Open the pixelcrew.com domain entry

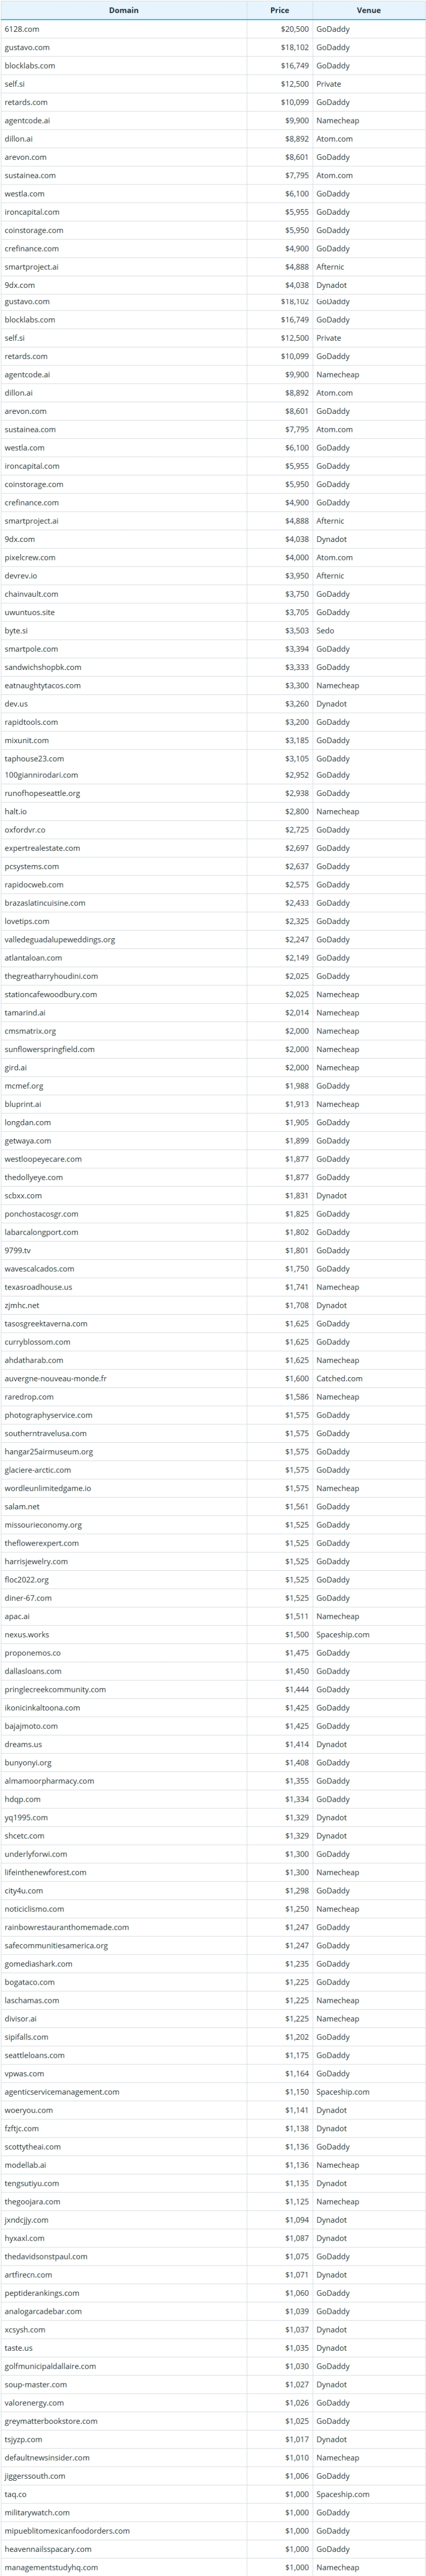click(x=30, y=557)
